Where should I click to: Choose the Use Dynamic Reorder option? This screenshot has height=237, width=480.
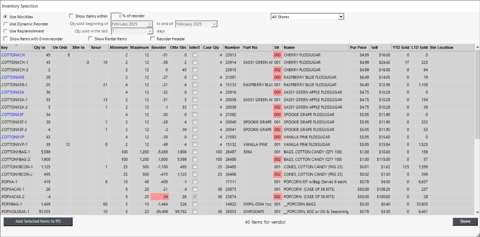5,24
